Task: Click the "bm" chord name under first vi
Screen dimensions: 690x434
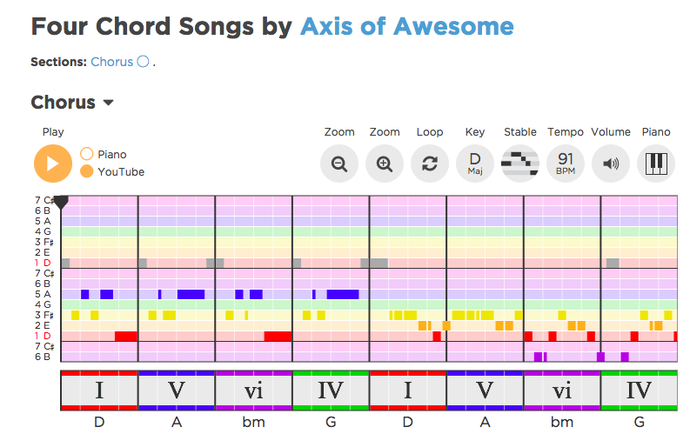Action: (253, 422)
